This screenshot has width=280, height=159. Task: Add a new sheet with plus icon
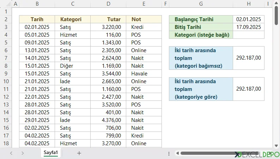(79, 153)
